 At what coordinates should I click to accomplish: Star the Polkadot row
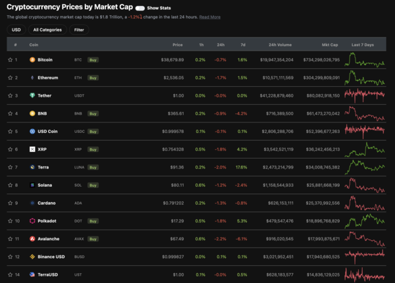pos(10,221)
